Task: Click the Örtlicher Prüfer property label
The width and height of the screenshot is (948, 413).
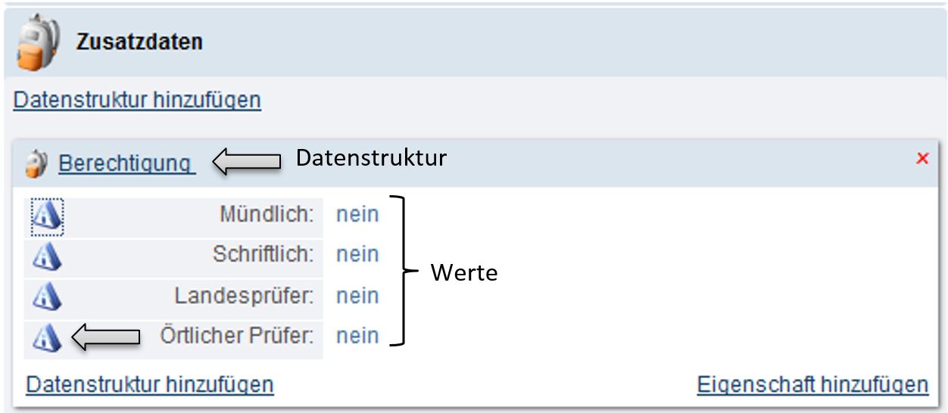Action: [x=236, y=336]
